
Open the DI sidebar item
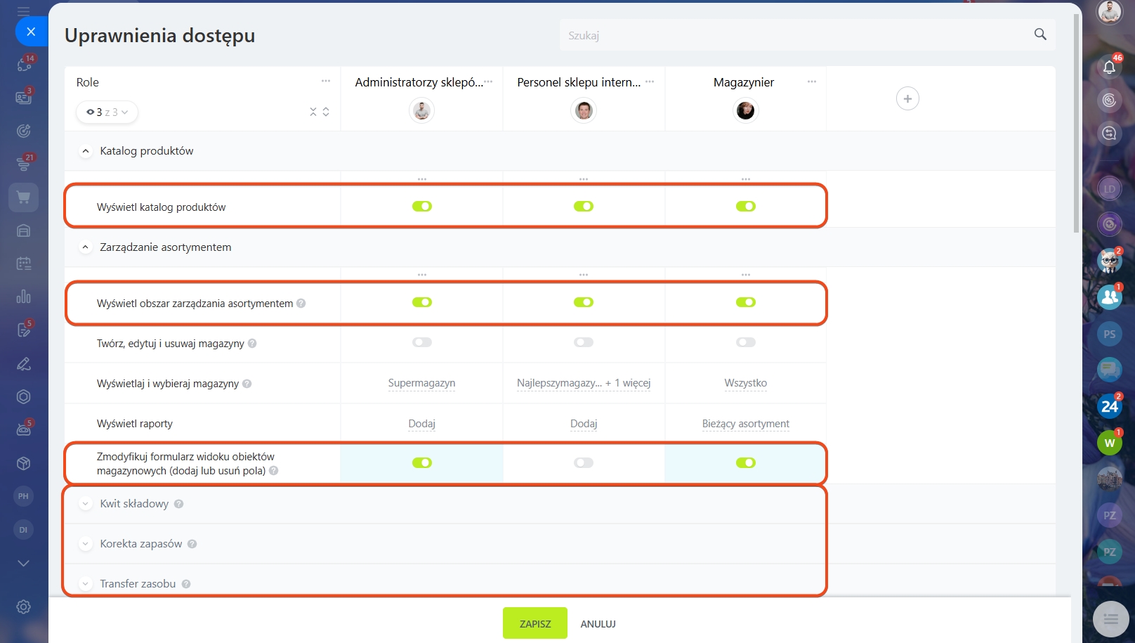[24, 530]
